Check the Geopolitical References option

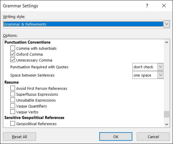13,123
